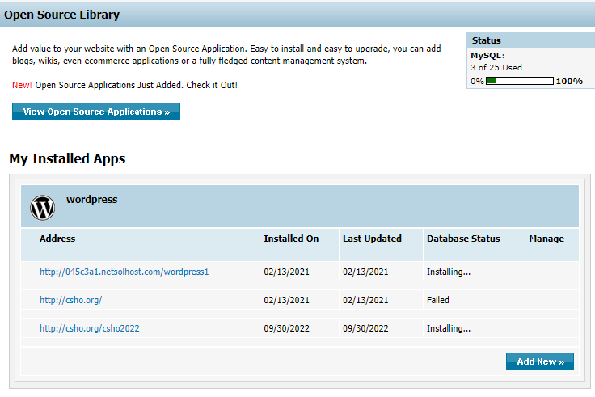
Task: Click the Add New button
Action: [540, 361]
